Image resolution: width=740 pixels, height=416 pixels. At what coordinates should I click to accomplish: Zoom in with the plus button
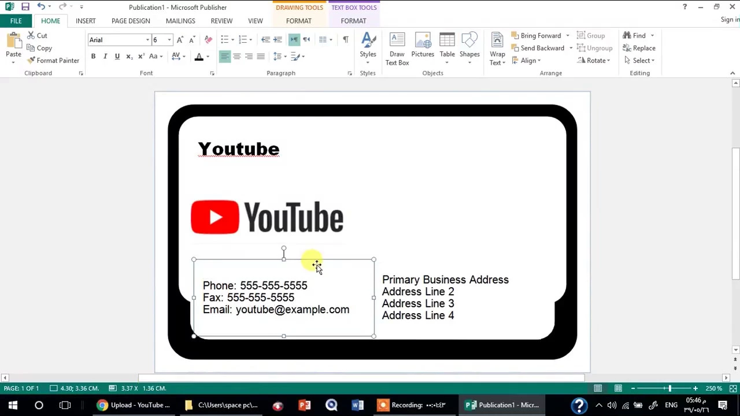coord(695,388)
